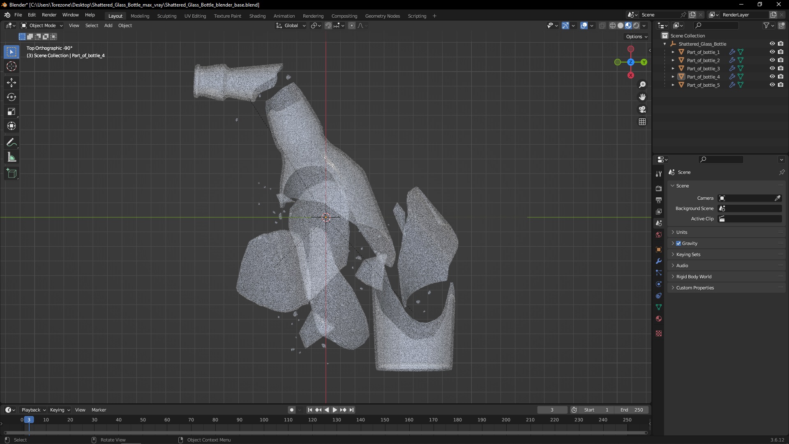The height and width of the screenshot is (444, 789).
Task: Expand the Audio panel
Action: pyautogui.click(x=682, y=266)
